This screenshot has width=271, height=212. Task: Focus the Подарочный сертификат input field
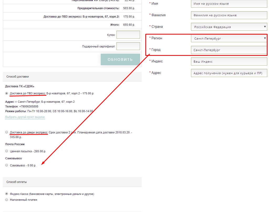pyautogui.click(x=128, y=46)
